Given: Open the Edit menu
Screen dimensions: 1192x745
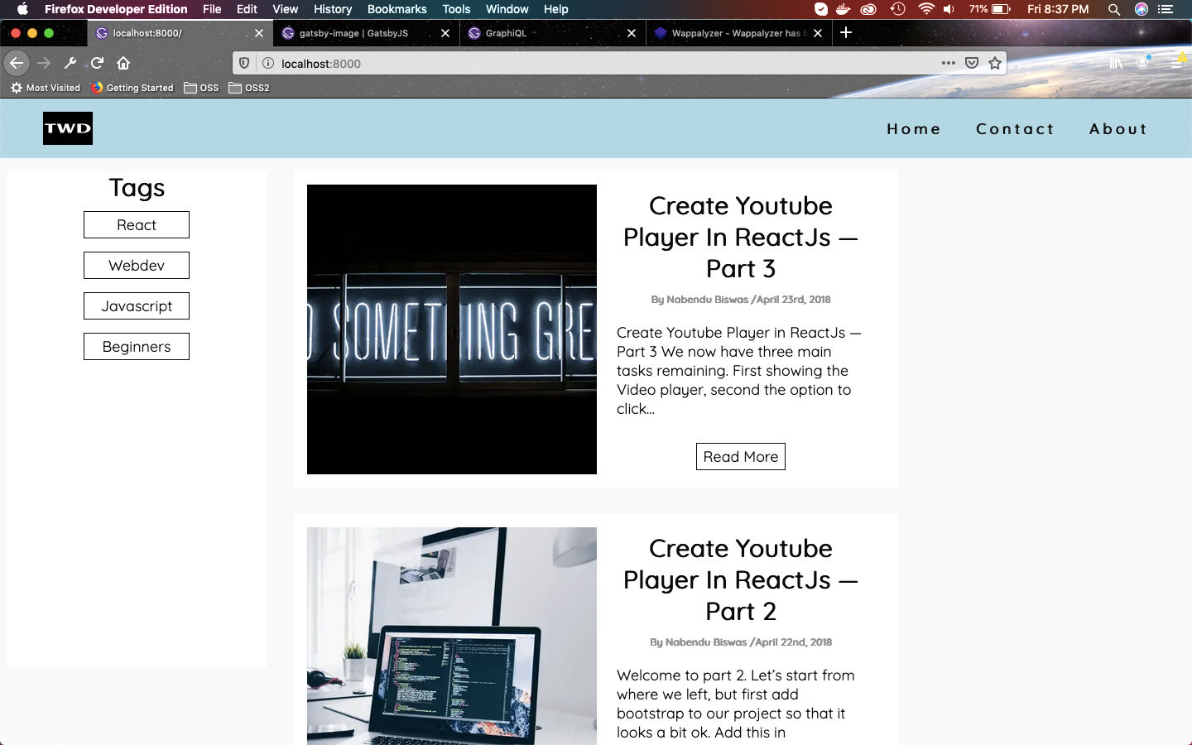Looking at the screenshot, I should coord(247,9).
